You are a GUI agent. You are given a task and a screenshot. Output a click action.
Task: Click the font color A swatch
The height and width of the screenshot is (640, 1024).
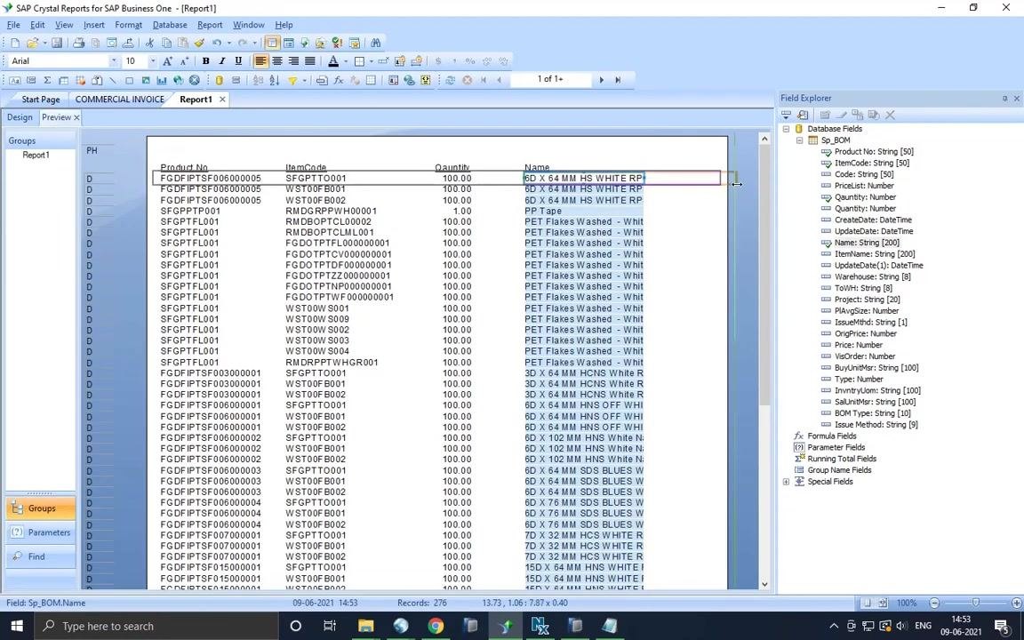(333, 61)
